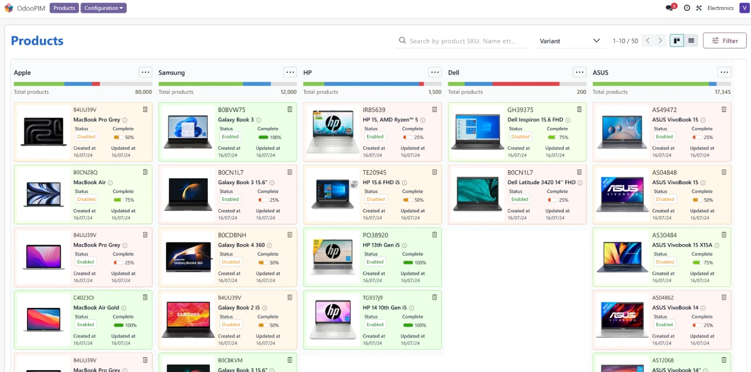Click trash icon on Galaxy Book 3 card
This screenshot has width=751, height=372.
(290, 110)
